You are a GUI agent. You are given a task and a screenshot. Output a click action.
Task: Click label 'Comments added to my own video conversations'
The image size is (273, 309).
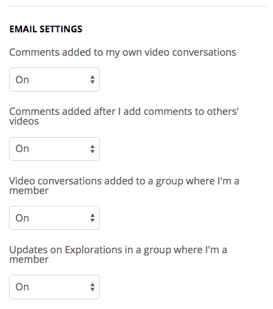point(123,52)
